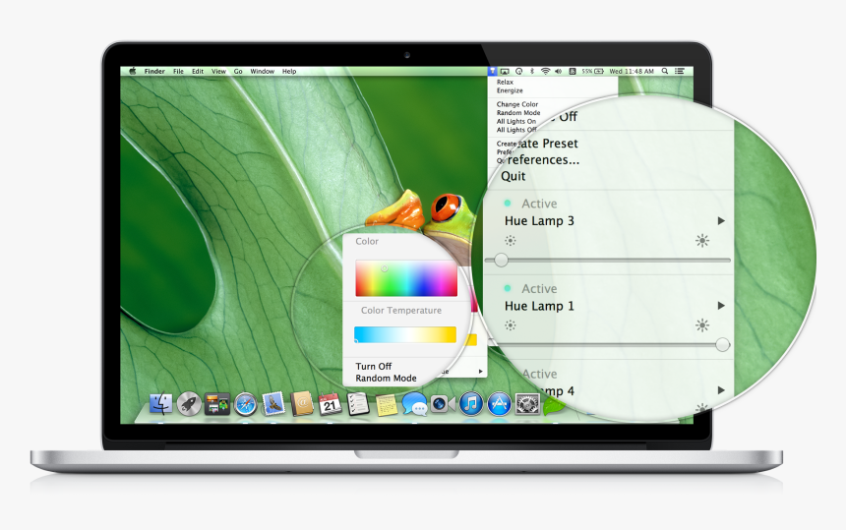Click the Hue Lamp 3 label

tap(539, 220)
